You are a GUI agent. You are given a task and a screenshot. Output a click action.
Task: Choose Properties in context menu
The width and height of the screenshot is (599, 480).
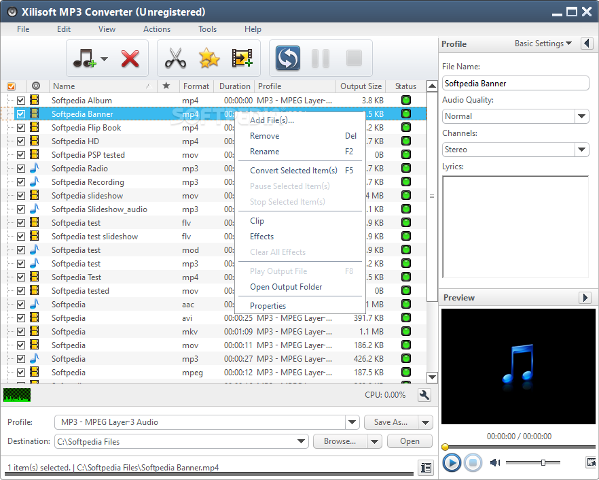tap(300, 306)
